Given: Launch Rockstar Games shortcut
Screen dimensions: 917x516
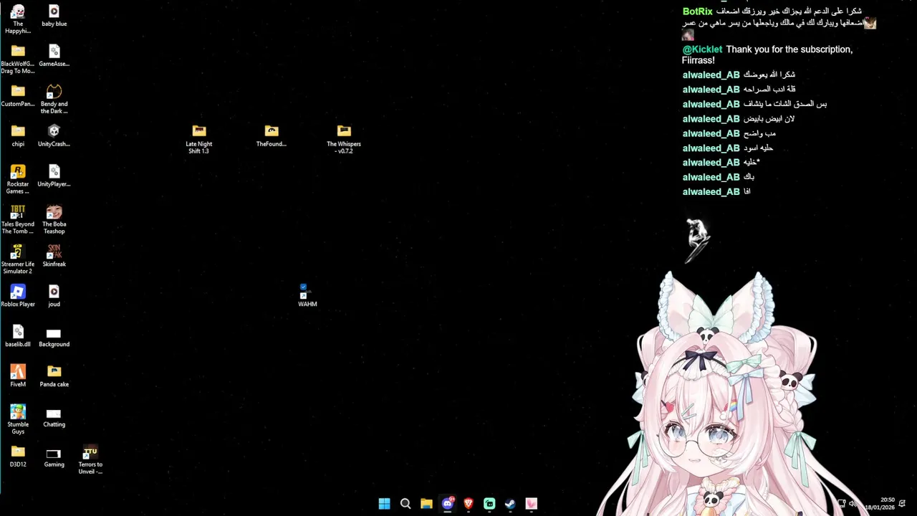Looking at the screenshot, I should coord(18,180).
